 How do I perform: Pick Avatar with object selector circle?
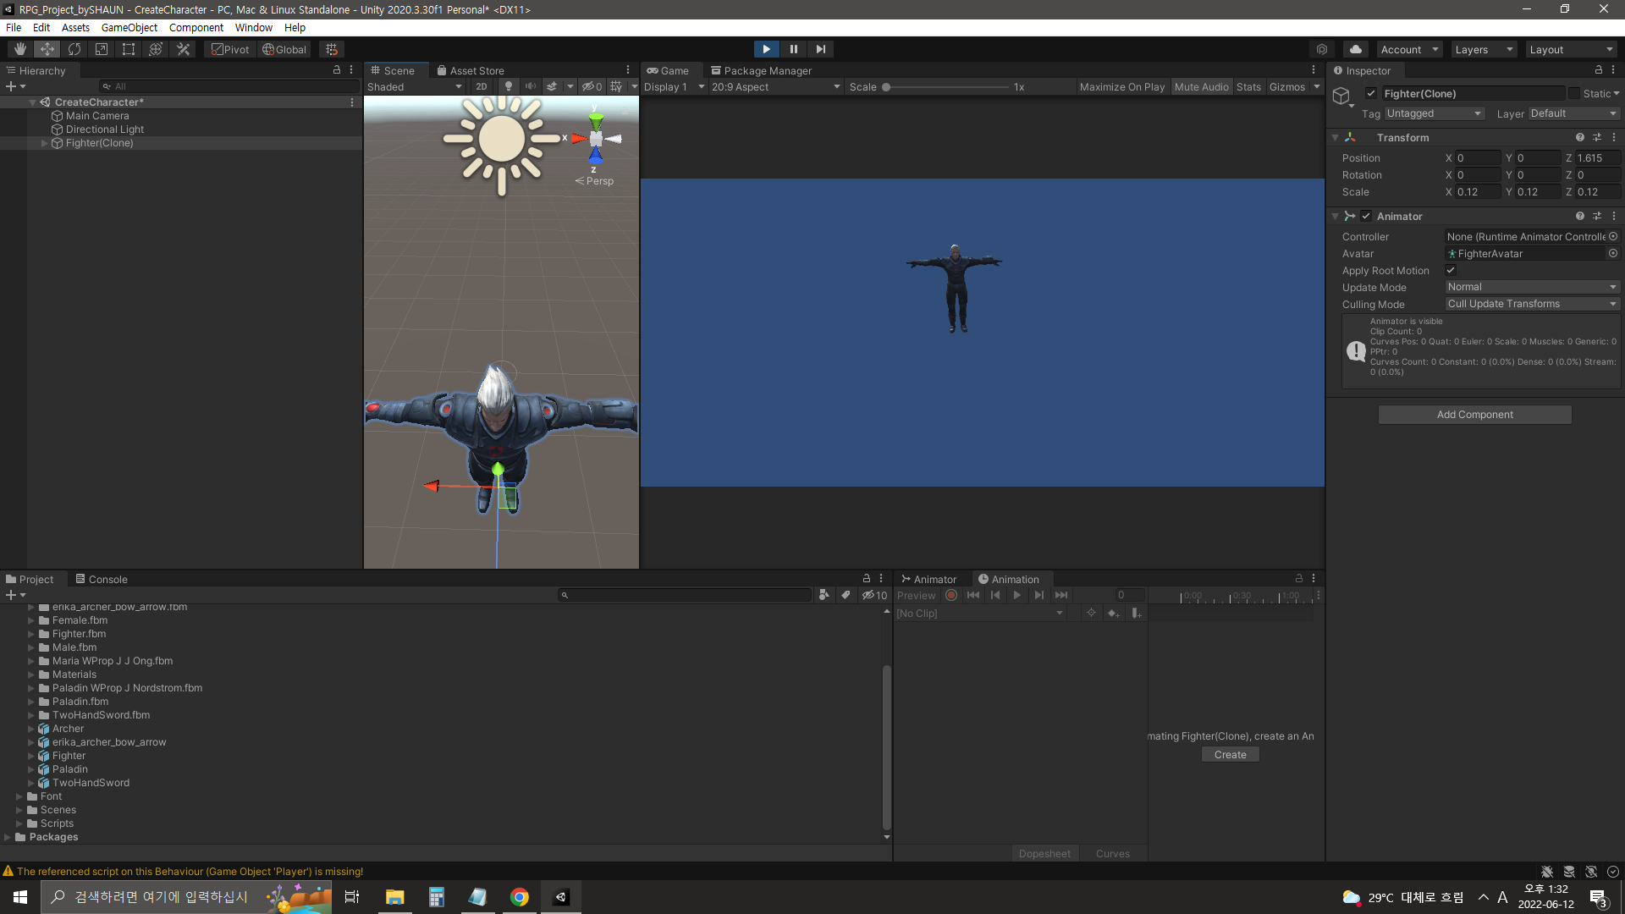point(1613,253)
